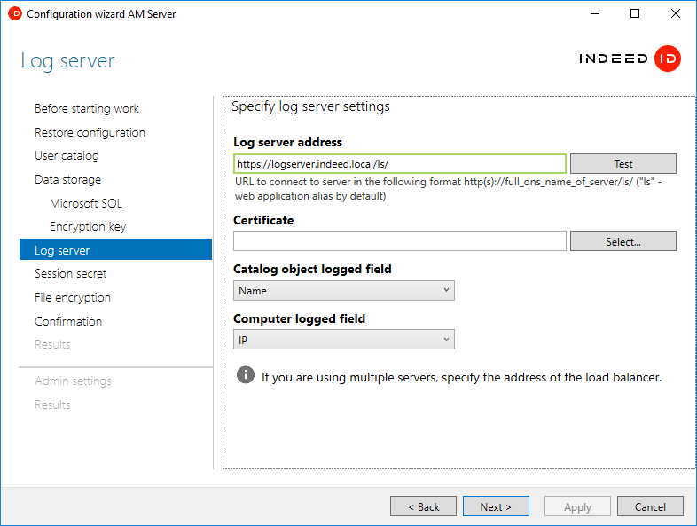Viewport: 697px width, 526px height.
Task: Open the Catalog object logged field dropdown
Action: [x=344, y=291]
